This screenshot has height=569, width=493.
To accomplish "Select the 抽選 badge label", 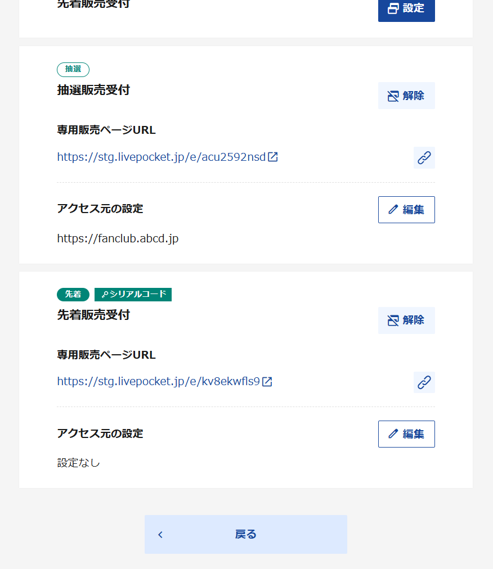I will click(x=73, y=69).
